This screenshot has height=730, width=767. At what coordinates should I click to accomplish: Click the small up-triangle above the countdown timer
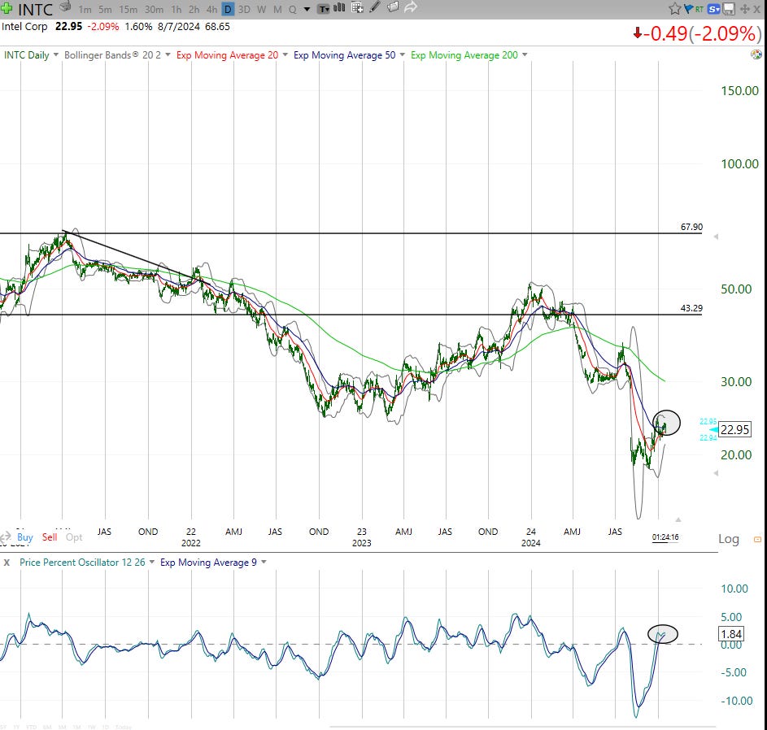click(678, 519)
